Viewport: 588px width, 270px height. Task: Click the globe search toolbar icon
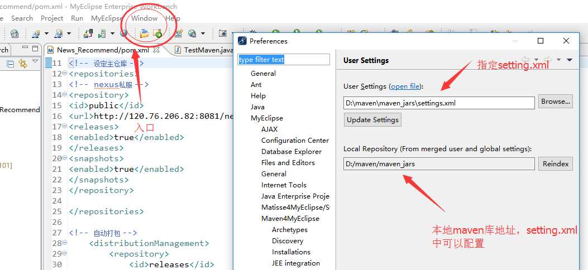click(x=193, y=33)
